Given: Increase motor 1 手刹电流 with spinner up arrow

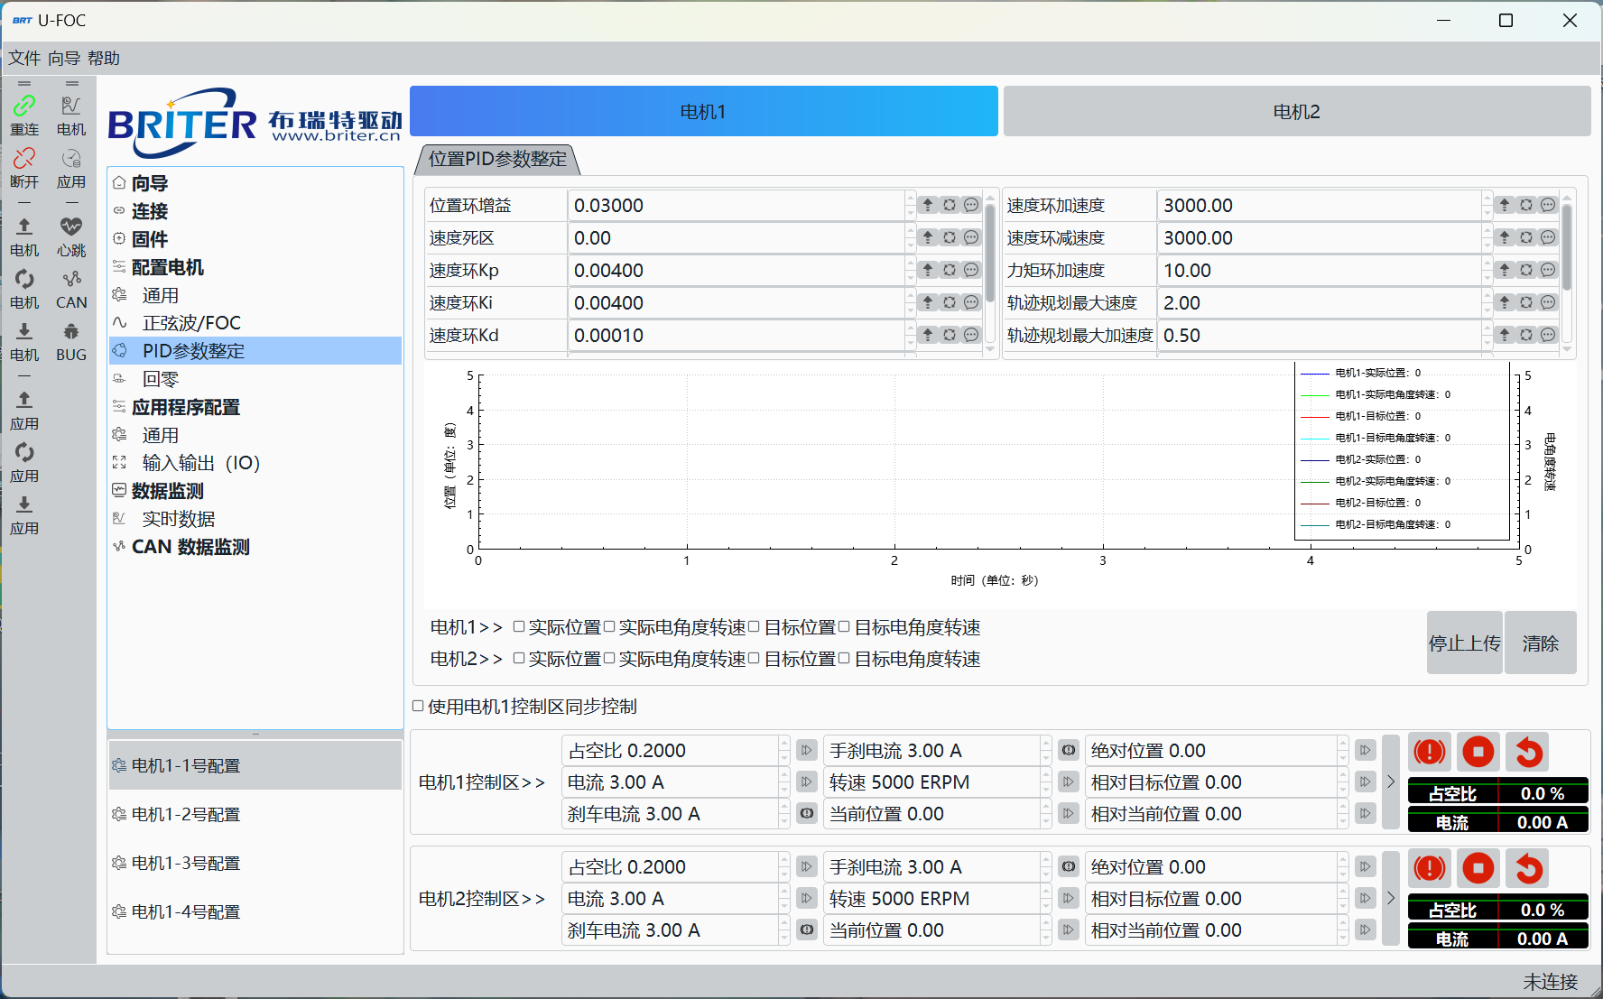Looking at the screenshot, I should coord(1046,744).
